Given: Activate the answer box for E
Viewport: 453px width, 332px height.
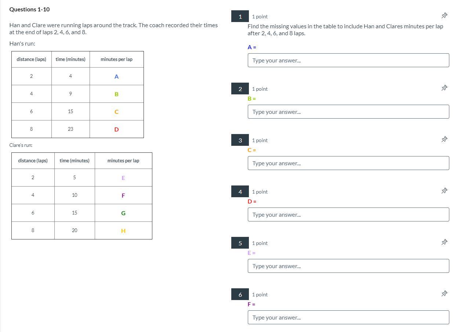Looking at the screenshot, I should click(x=348, y=266).
